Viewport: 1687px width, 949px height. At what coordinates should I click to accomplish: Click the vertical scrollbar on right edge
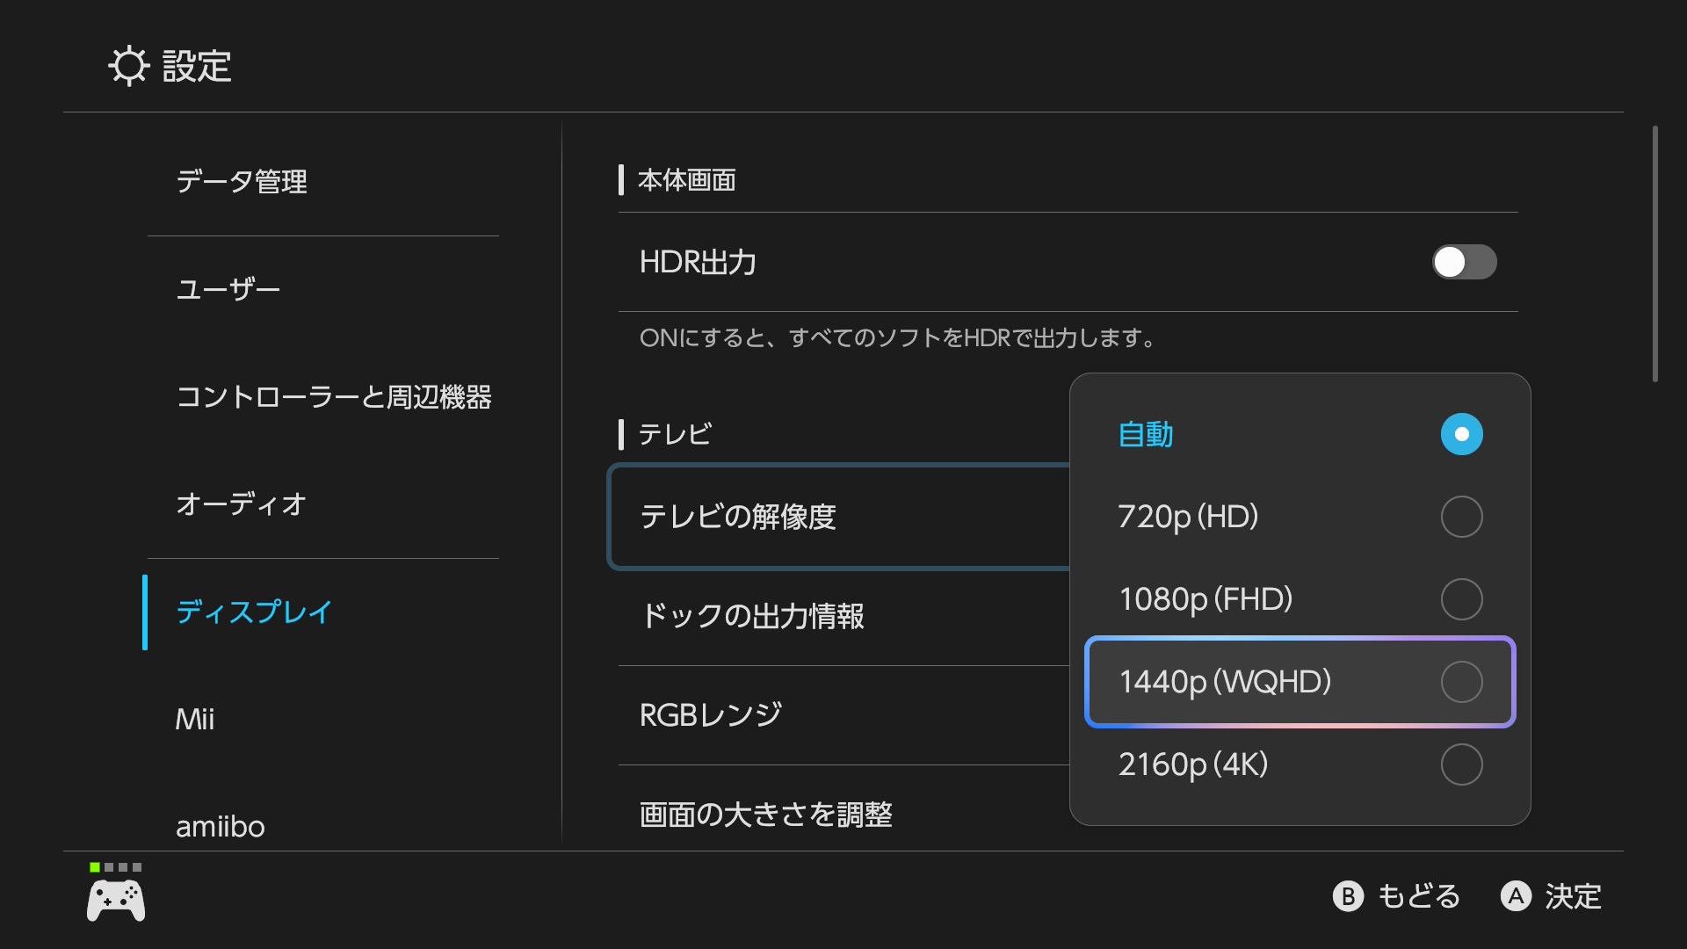click(x=1654, y=255)
